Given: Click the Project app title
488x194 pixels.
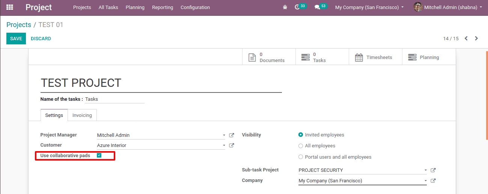Looking at the screenshot, I should click(39, 7).
